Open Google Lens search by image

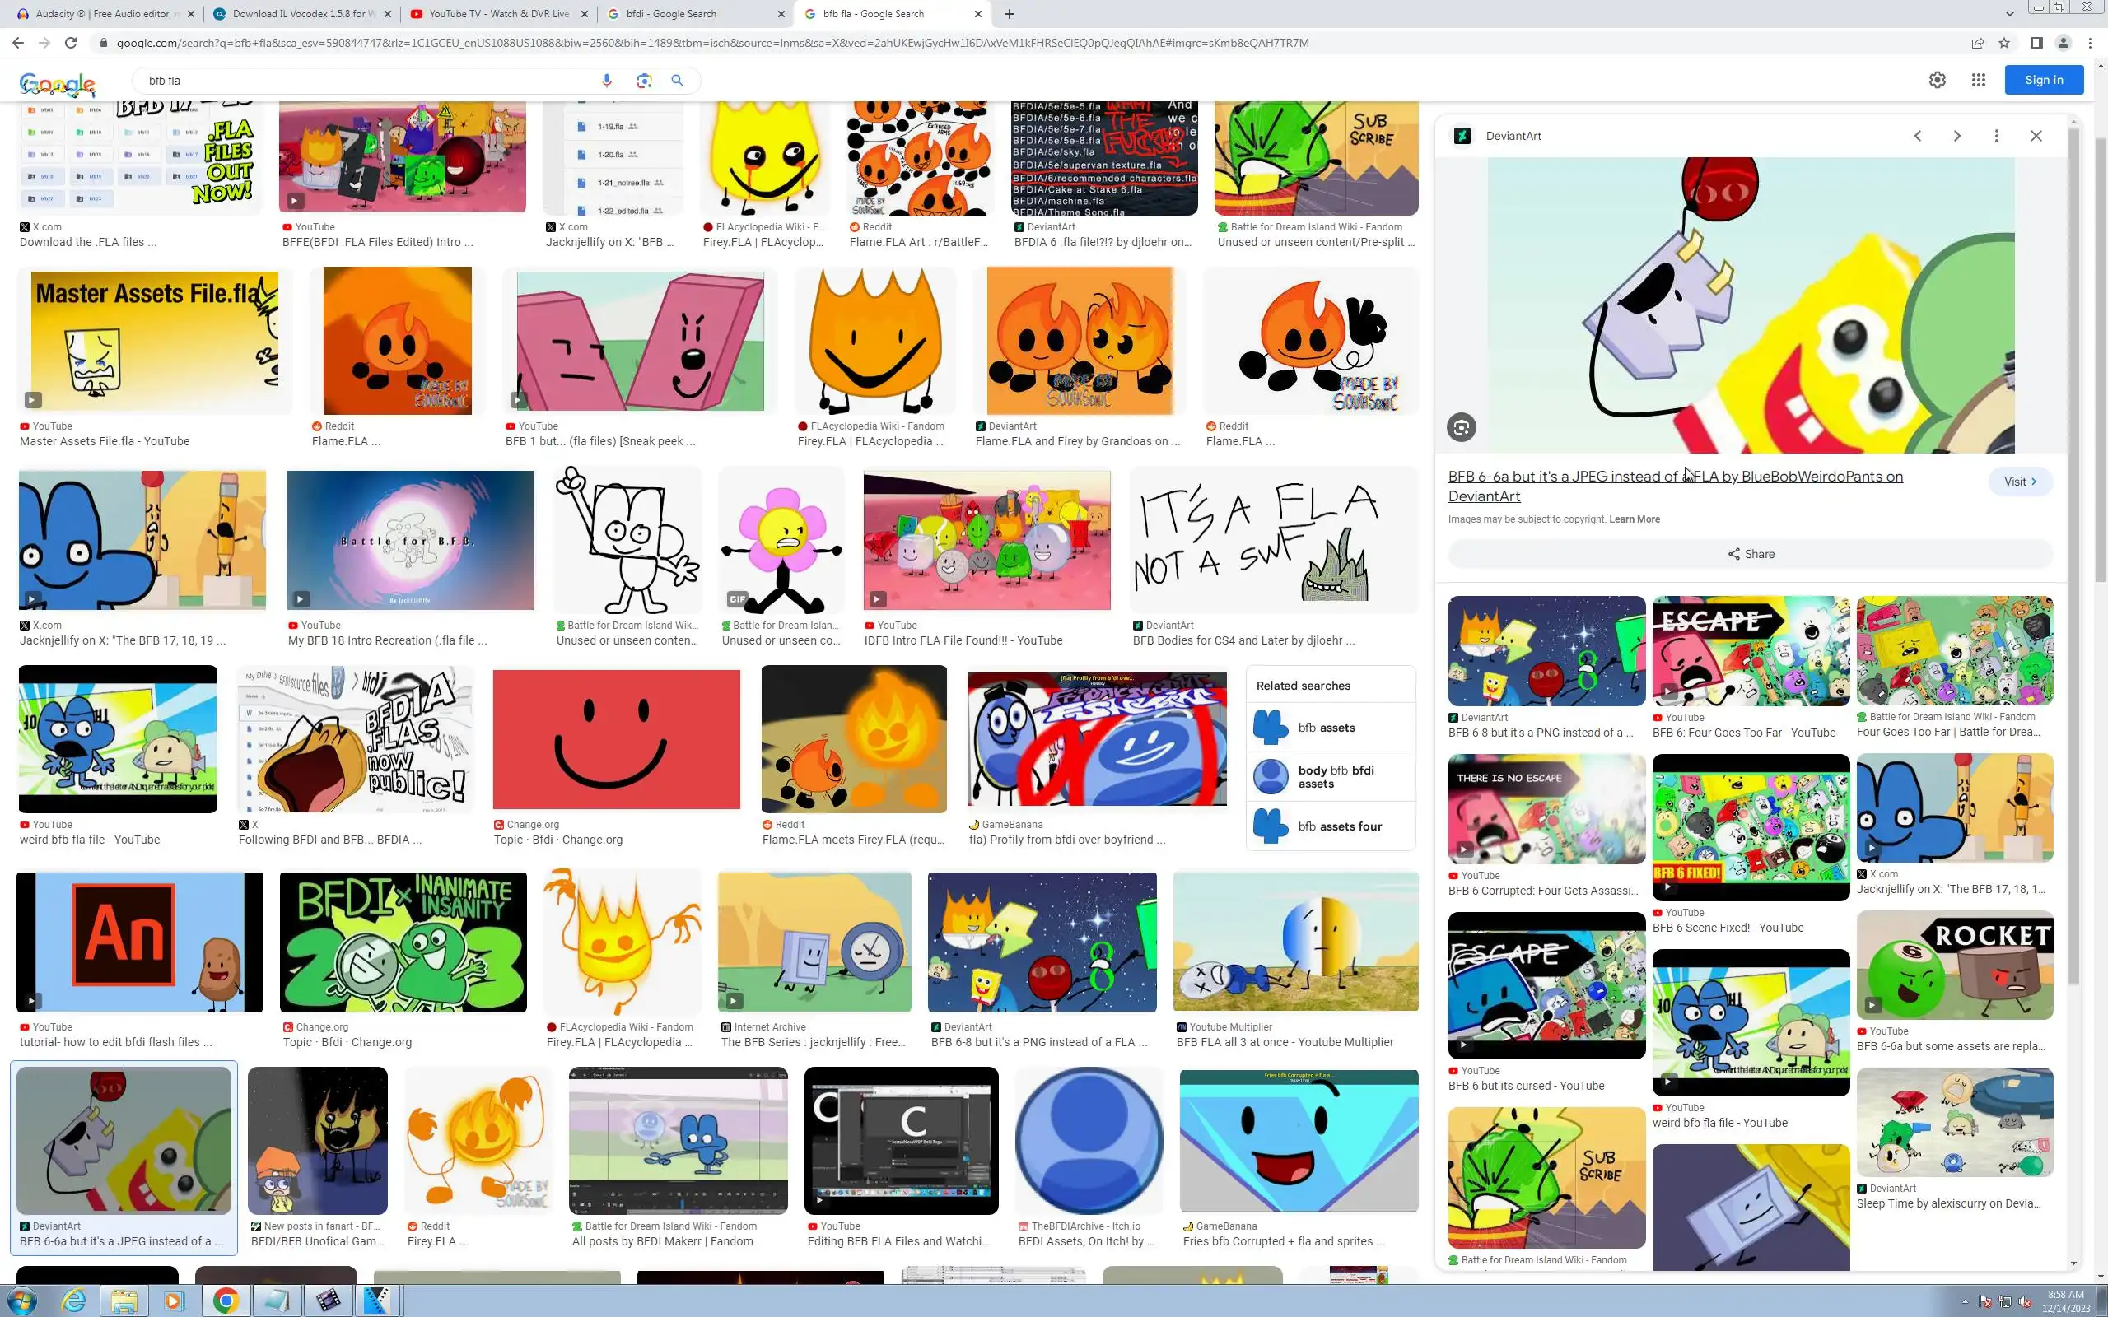[644, 80]
